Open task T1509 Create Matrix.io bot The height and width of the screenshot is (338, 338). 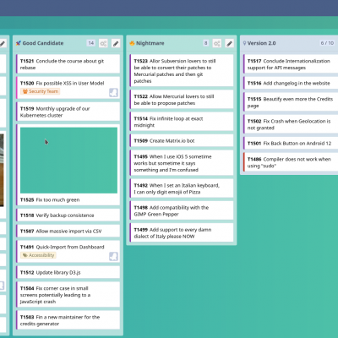182,140
